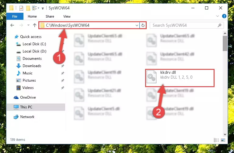Open the File ribbon tab

tap(15, 16)
